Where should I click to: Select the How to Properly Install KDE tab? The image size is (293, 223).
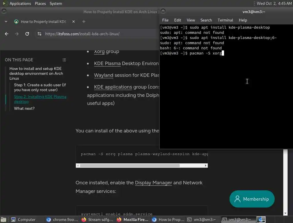(44, 21)
